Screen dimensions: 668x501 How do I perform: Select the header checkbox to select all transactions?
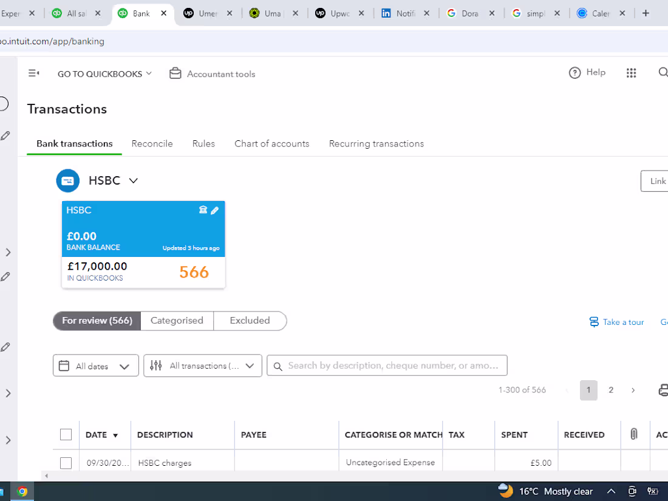66,434
